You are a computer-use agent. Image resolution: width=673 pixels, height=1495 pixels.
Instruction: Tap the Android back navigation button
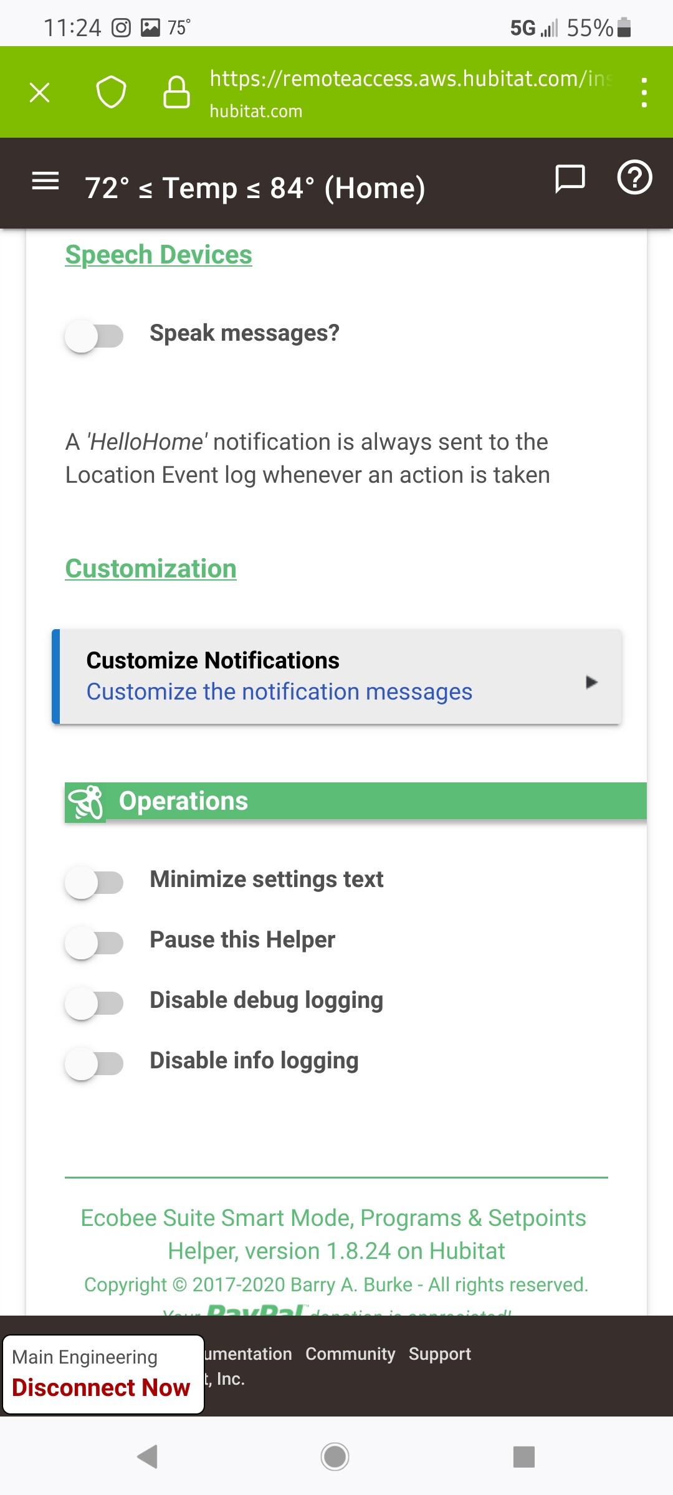pyautogui.click(x=148, y=1457)
